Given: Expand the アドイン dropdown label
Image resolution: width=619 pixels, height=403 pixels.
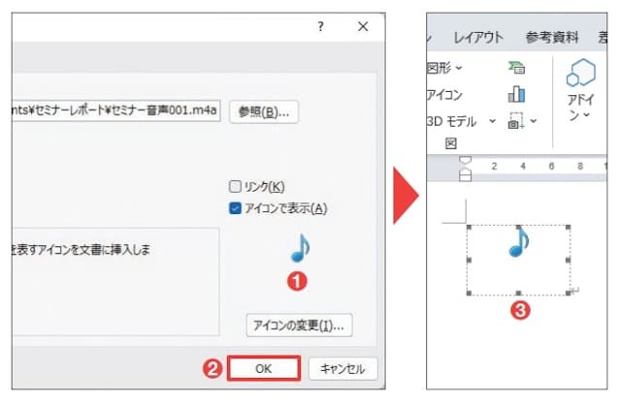Looking at the screenshot, I should click(580, 108).
